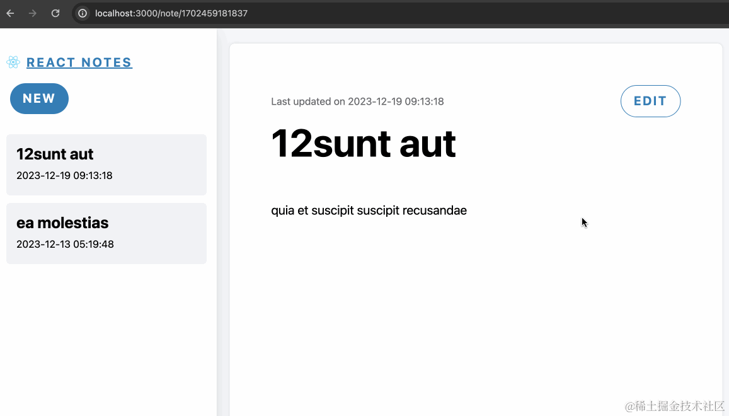729x416 pixels.
Task: Click the 'Last updated' timestamp text
Action: (x=357, y=101)
